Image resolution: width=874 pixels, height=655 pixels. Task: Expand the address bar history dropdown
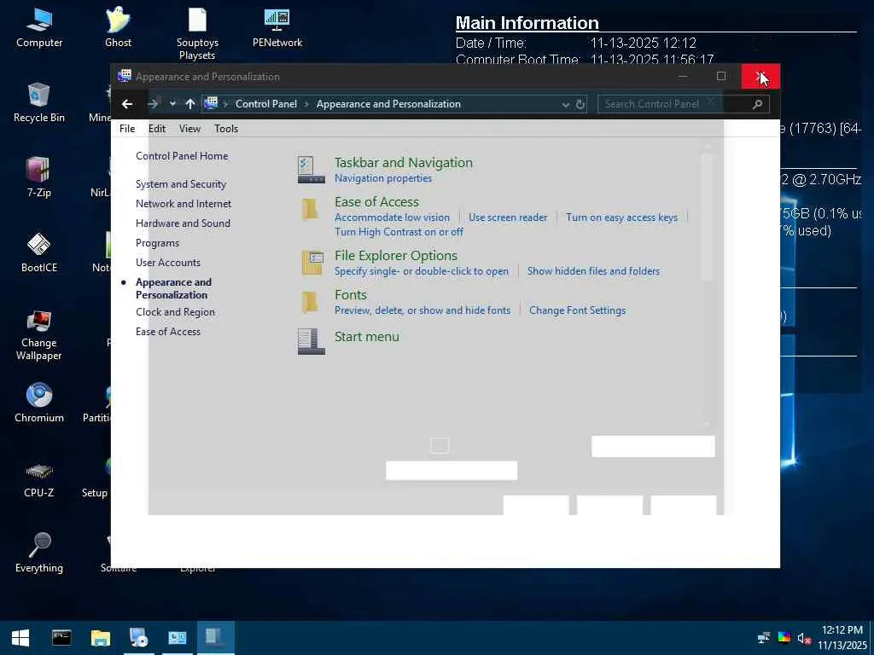[565, 105]
